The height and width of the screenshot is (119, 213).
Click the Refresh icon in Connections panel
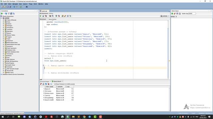(6, 14)
